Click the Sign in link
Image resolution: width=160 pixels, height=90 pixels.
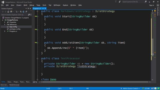coord(151,5)
